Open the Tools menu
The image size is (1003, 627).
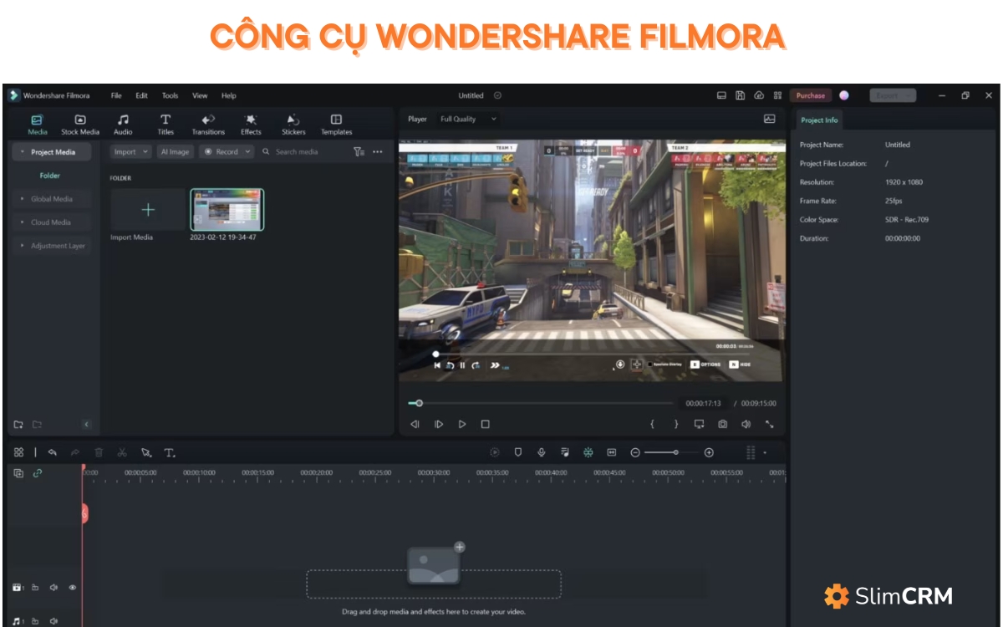coord(170,95)
